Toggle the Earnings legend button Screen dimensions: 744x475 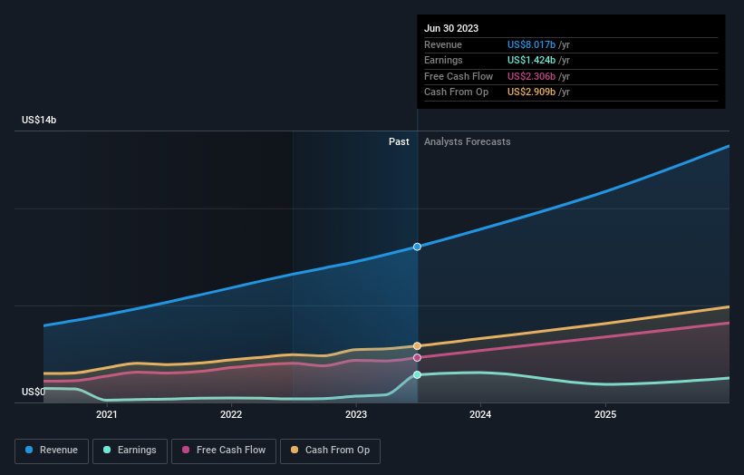coord(130,451)
